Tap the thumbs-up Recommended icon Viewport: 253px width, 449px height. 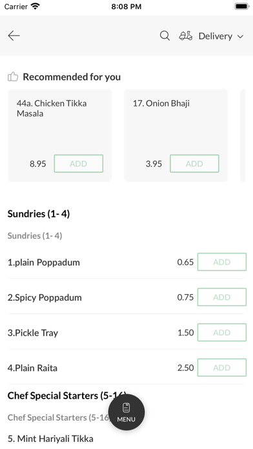click(13, 77)
